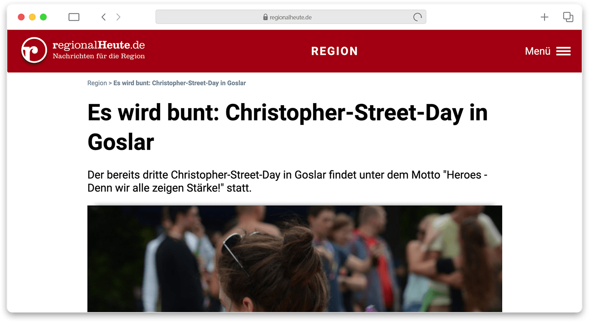Viewport: 589px width, 322px height.
Task: Click the regionalHeute round logo icon
Action: point(34,50)
